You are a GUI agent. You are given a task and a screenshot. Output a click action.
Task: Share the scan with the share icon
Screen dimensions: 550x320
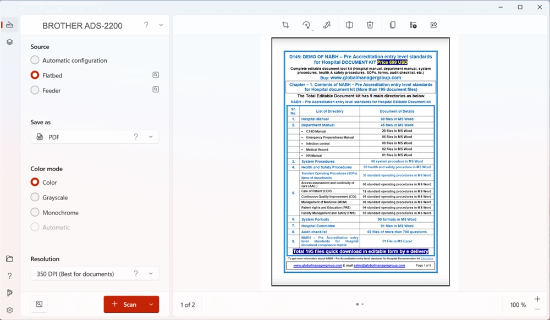point(434,25)
